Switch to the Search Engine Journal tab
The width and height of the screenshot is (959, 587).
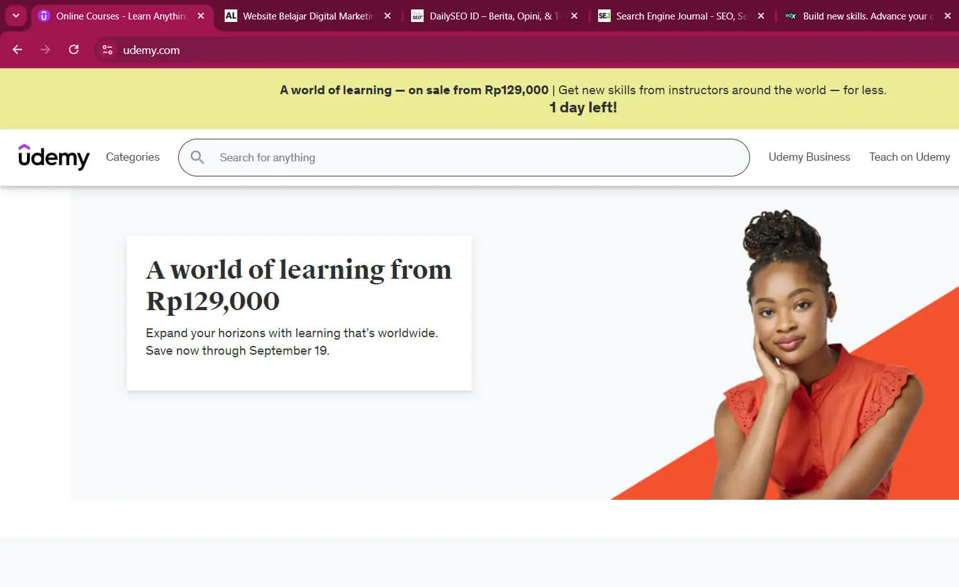pos(681,16)
